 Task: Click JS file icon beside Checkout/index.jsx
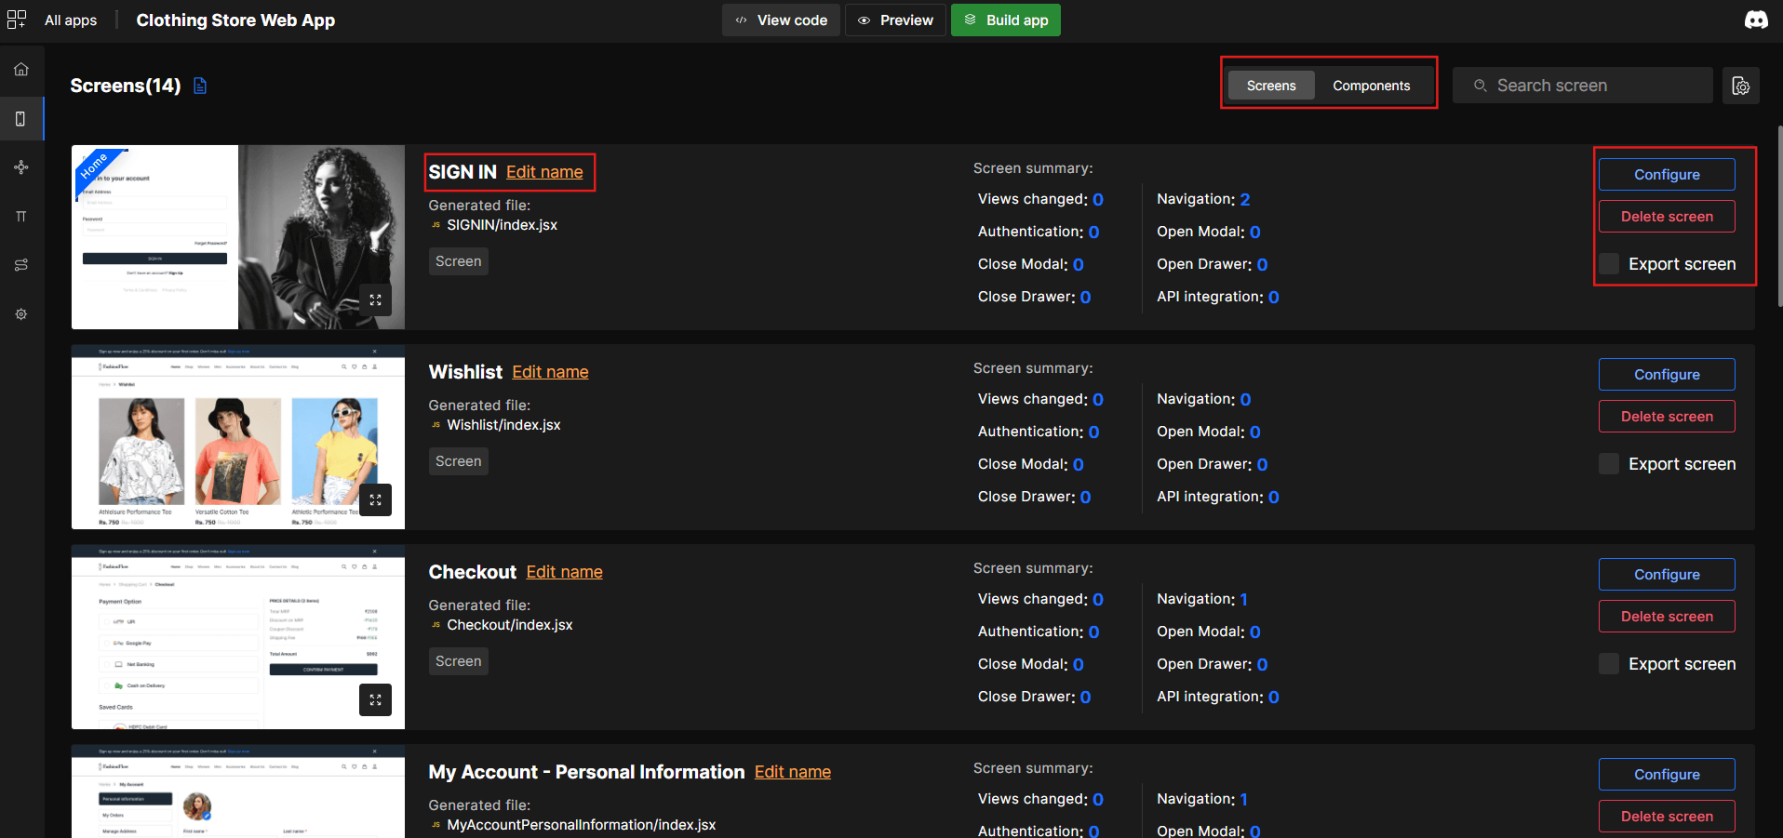(436, 625)
